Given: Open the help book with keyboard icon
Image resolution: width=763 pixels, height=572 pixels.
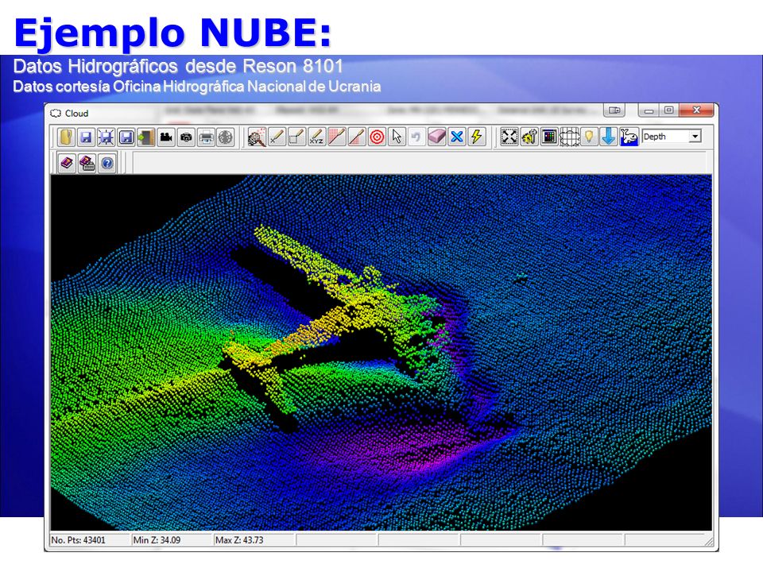Looking at the screenshot, I should tap(87, 163).
